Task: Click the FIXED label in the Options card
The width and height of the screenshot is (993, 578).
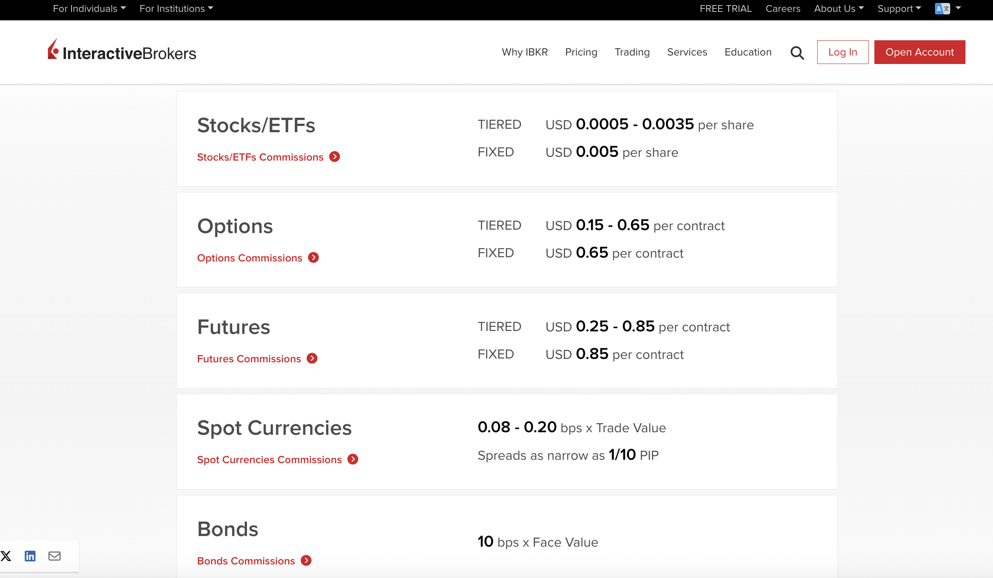Action: [496, 253]
